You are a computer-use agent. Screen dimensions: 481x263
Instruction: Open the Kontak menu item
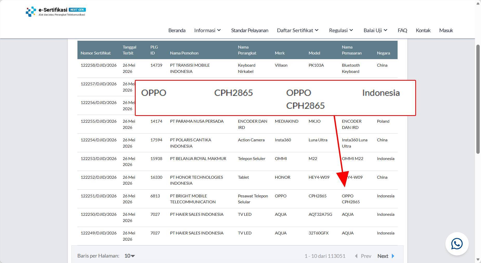coord(423,30)
